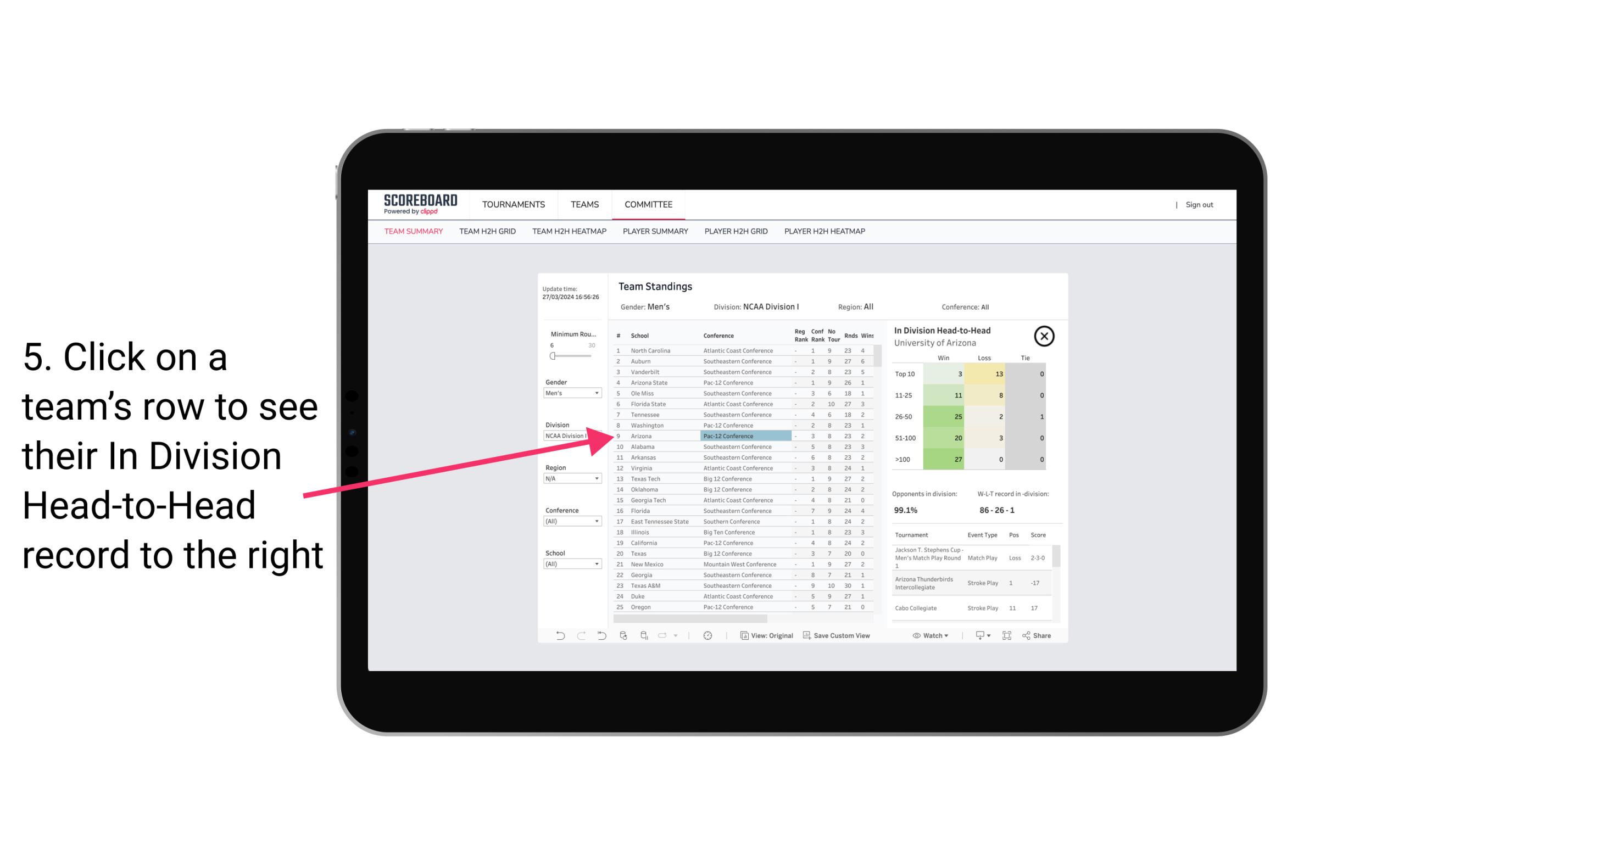Screen dimensions: 1599x860
Task: Click the reset/refresh history icon
Action: tap(603, 635)
